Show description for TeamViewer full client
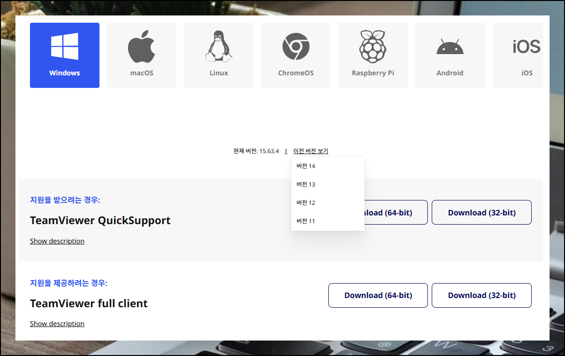The height and width of the screenshot is (356, 565). point(57,324)
